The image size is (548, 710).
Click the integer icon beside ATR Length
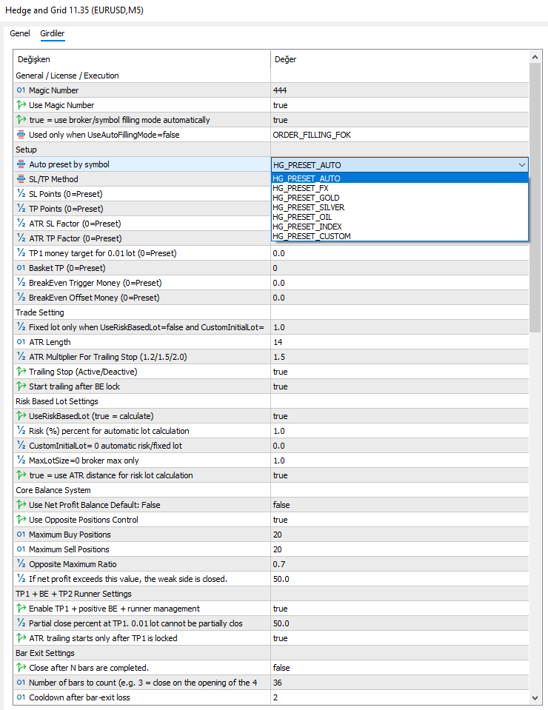click(x=21, y=342)
